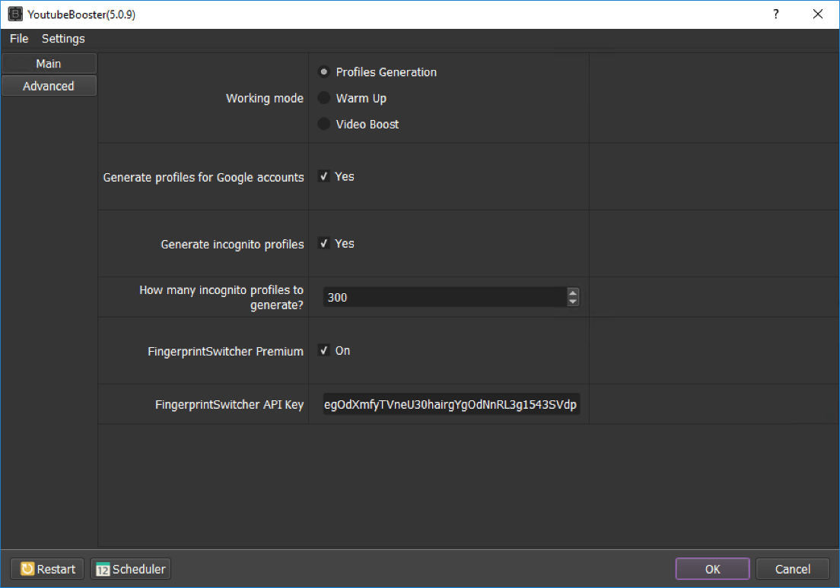
Task: Click the Restart button with arrow icon
Action: coord(48,569)
